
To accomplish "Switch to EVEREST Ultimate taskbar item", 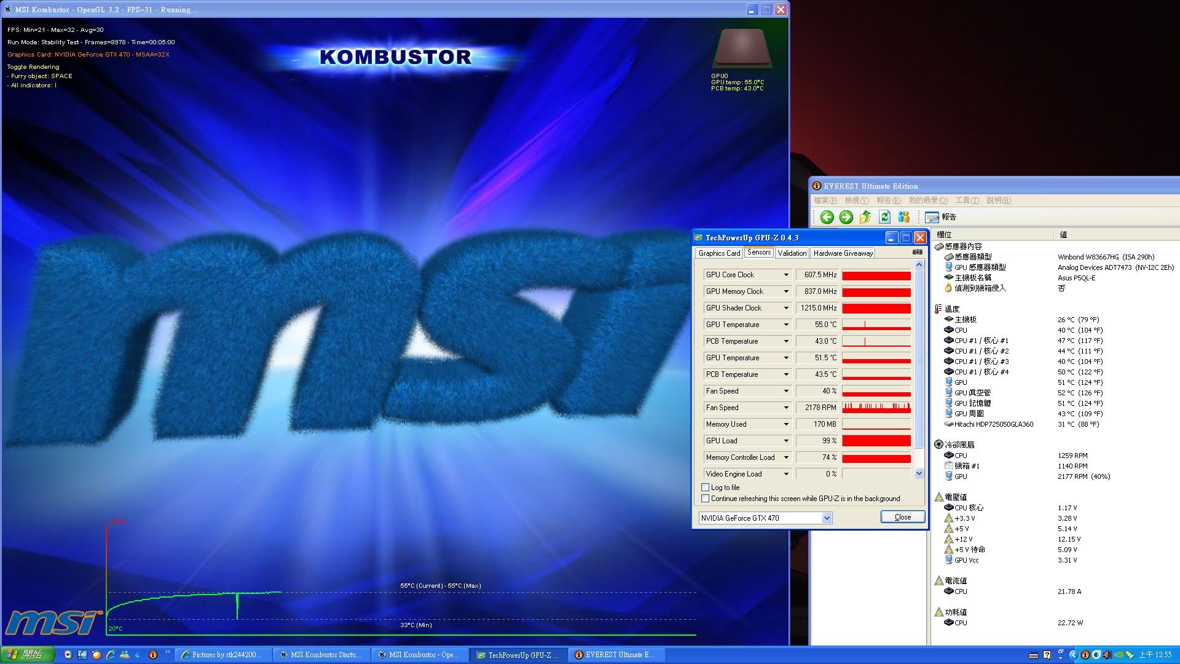I will coord(616,655).
